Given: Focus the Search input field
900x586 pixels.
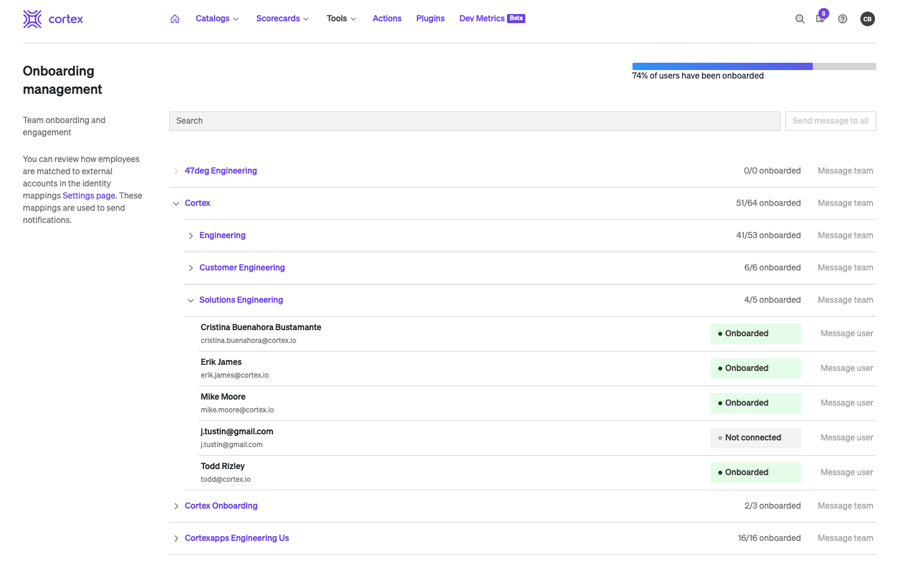Looking at the screenshot, I should click(474, 121).
